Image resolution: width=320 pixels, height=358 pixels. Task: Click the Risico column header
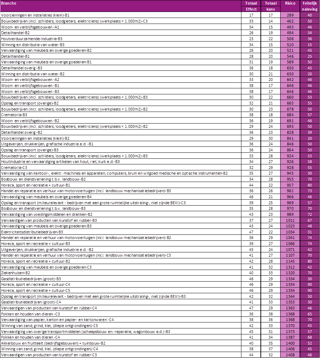coord(290,6)
